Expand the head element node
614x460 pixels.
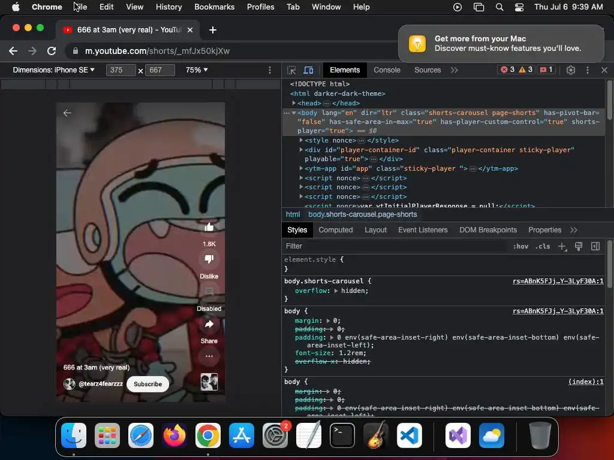(x=294, y=103)
